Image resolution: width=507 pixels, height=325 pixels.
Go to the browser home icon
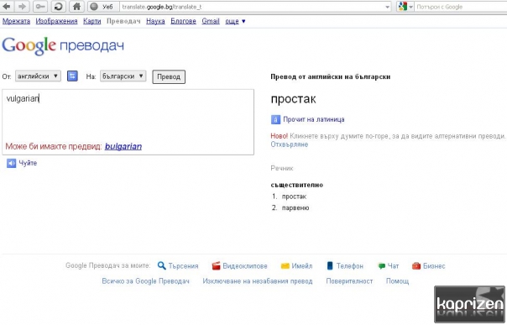76,7
